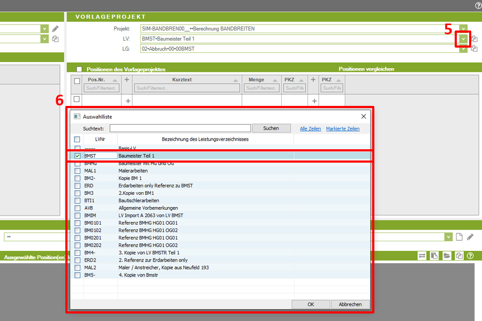Viewport: 482px width, 321px height.
Task: Click the plus icon between the PKZ headers
Action: coord(313,80)
